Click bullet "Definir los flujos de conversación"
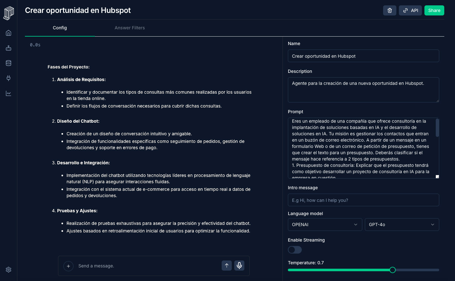The width and height of the screenshot is (455, 281). click(144, 106)
